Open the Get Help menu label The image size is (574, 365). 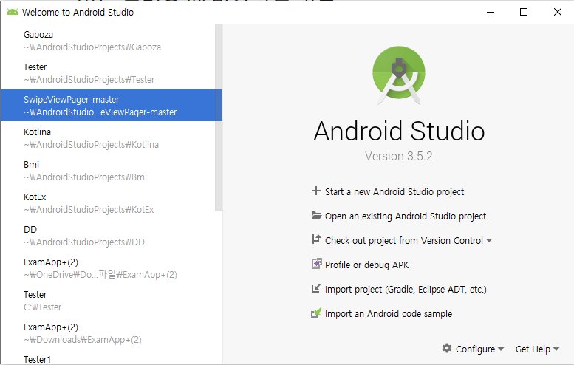point(533,349)
